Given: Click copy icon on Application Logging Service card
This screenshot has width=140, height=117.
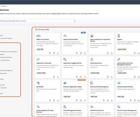Looking at the screenshot, I should coord(81,77).
